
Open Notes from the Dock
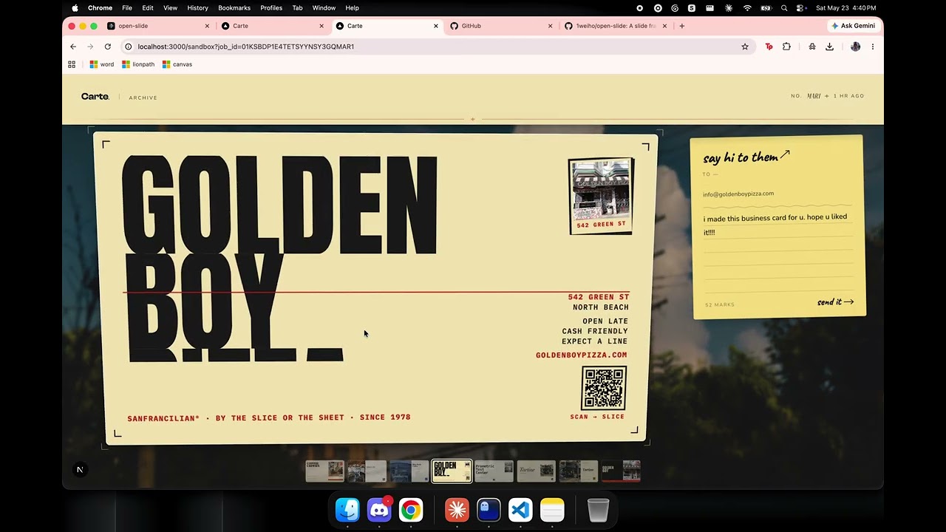point(552,510)
